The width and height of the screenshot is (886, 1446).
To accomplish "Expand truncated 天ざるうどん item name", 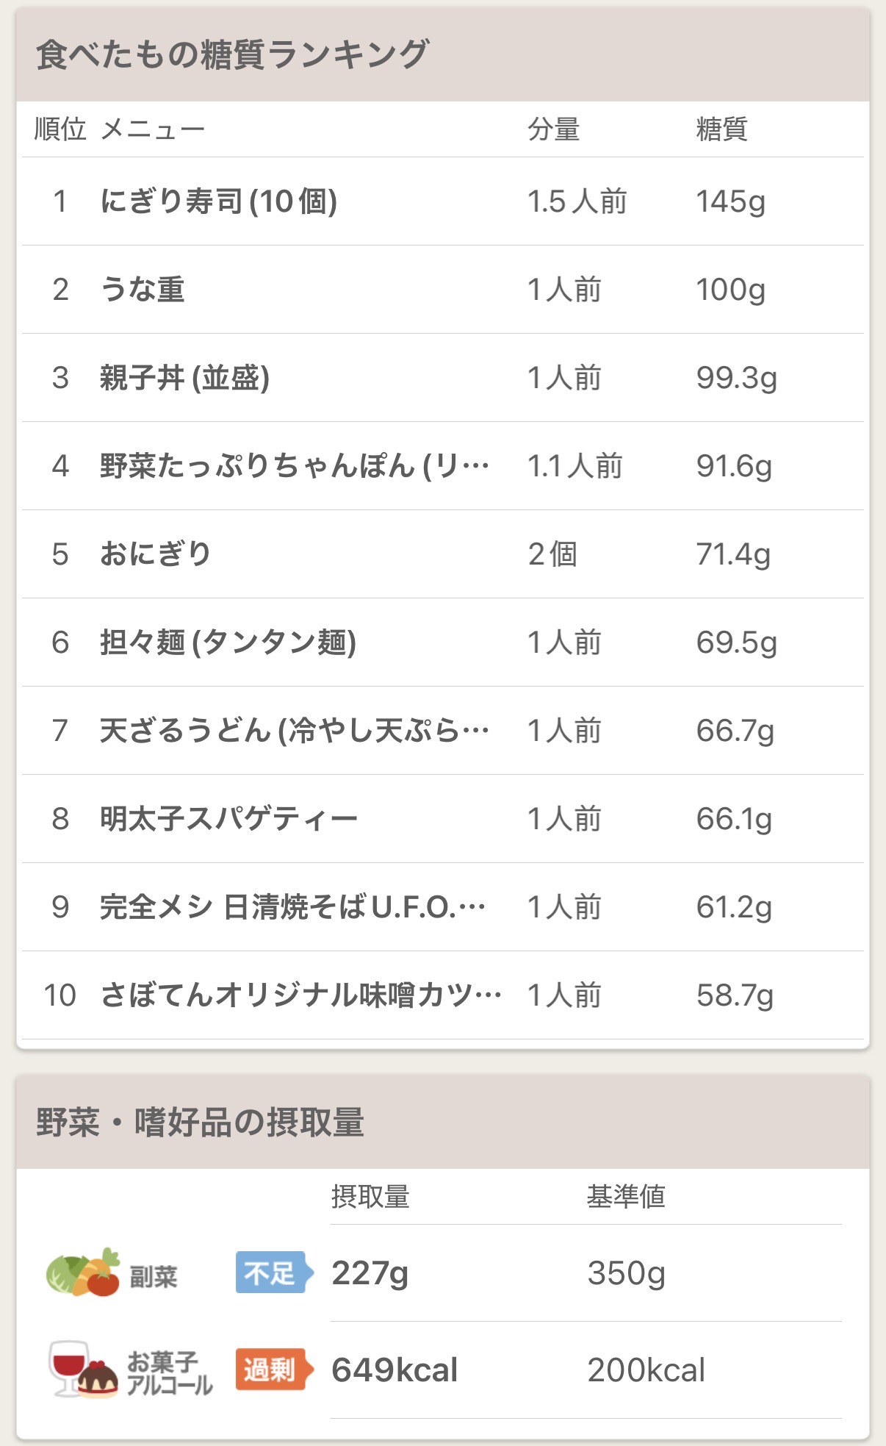I will [295, 731].
